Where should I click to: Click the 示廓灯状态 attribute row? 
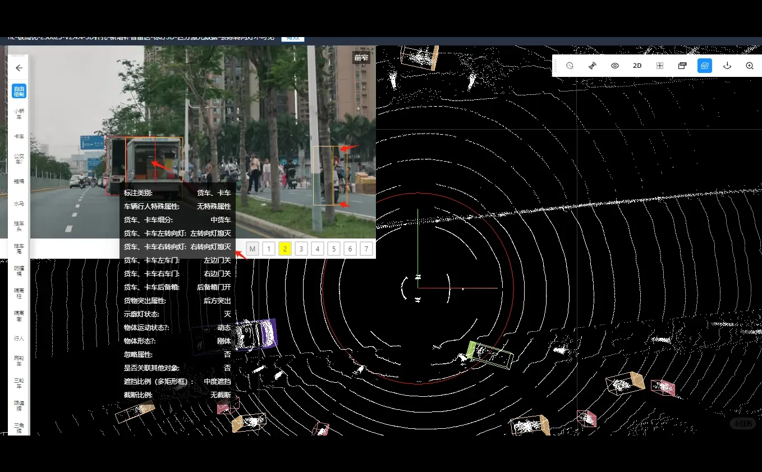(177, 314)
